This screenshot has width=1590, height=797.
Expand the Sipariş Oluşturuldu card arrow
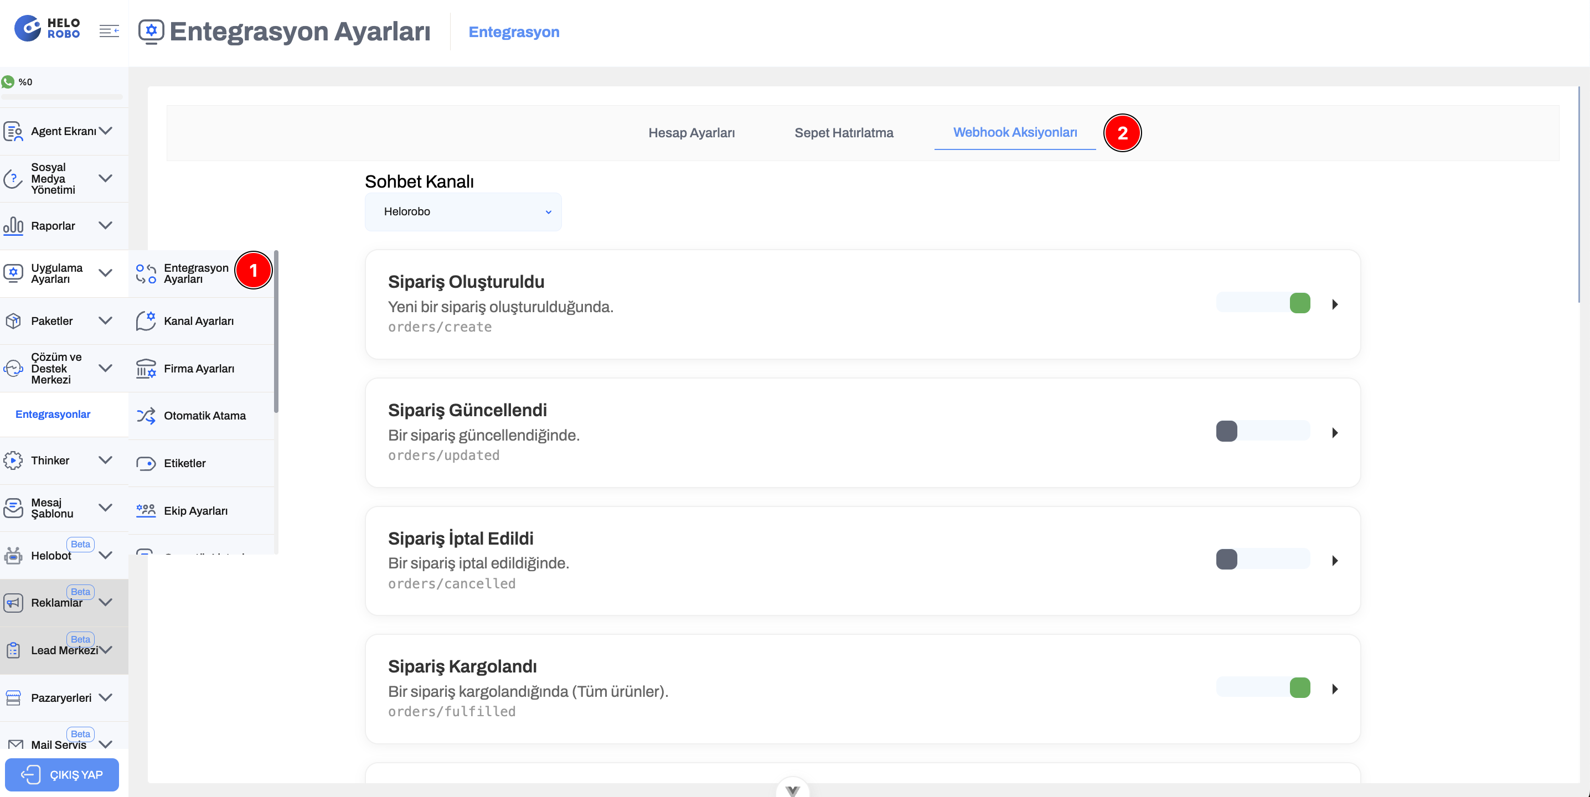pos(1335,304)
